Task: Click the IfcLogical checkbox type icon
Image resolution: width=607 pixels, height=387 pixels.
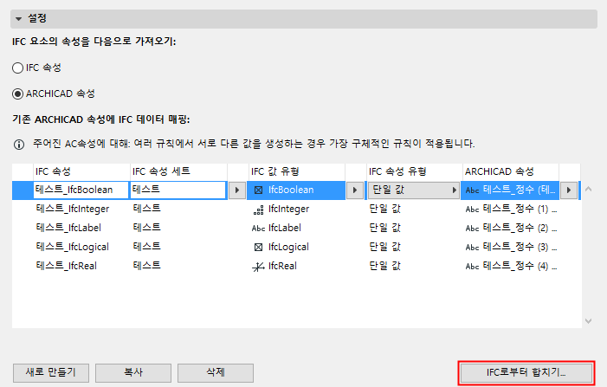Action: tap(259, 248)
